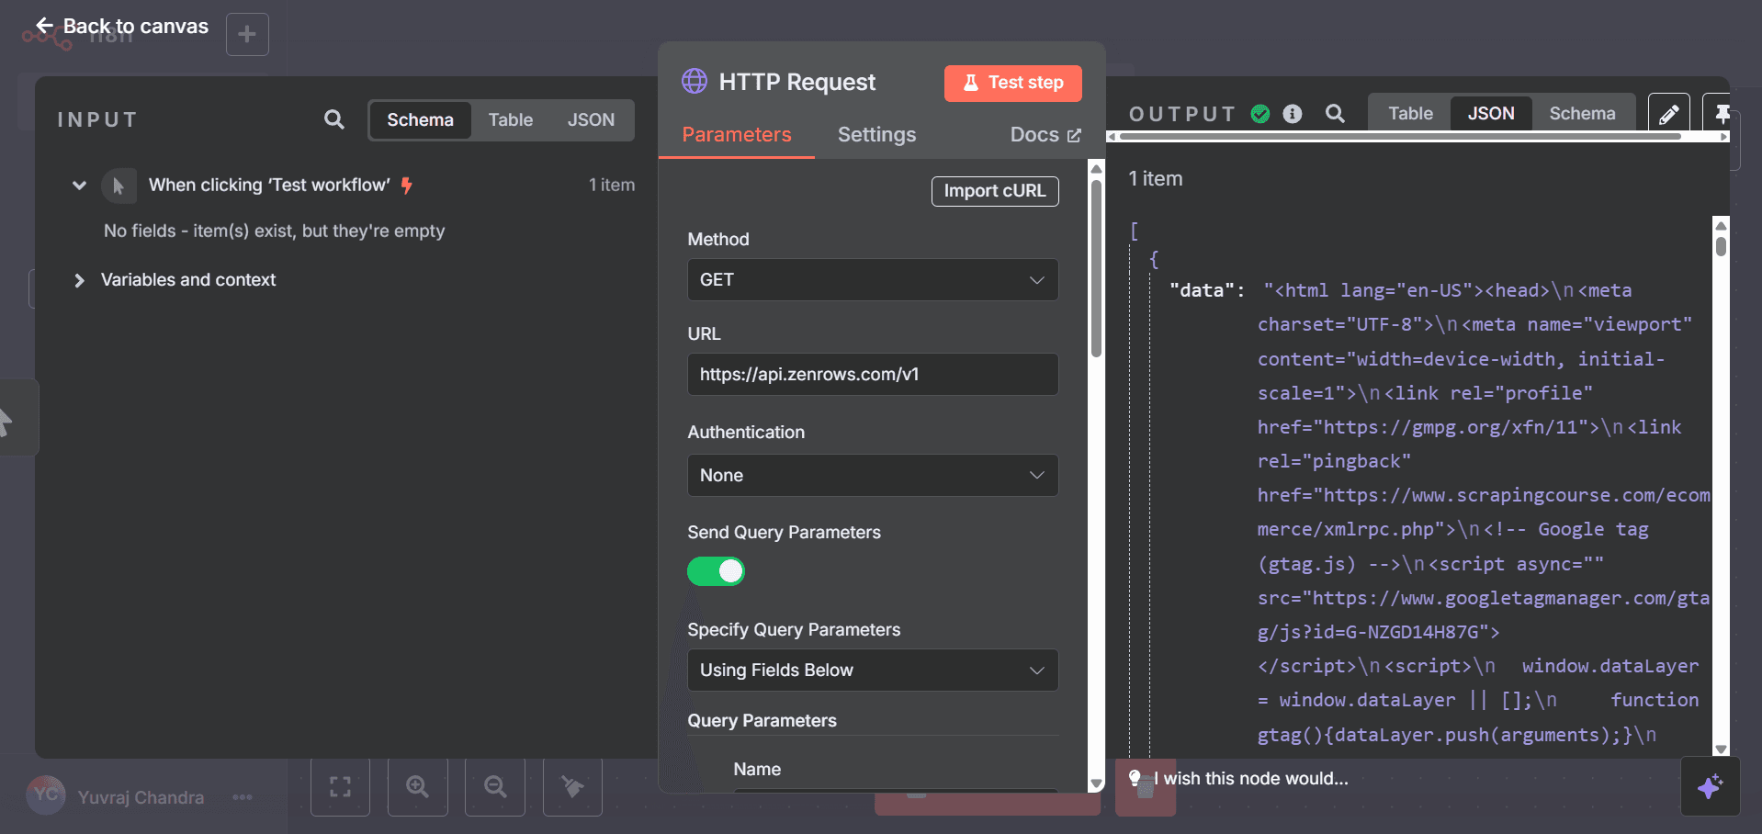Open Specify Query Parameters dropdown

873,671
